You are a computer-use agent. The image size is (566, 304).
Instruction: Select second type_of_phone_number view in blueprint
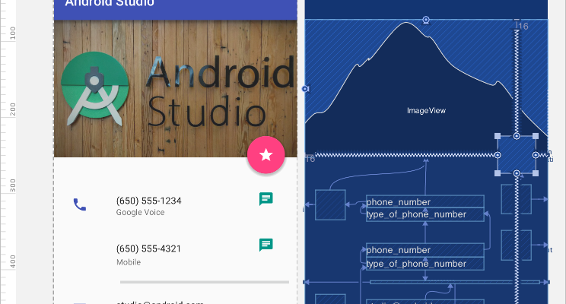pos(425,264)
